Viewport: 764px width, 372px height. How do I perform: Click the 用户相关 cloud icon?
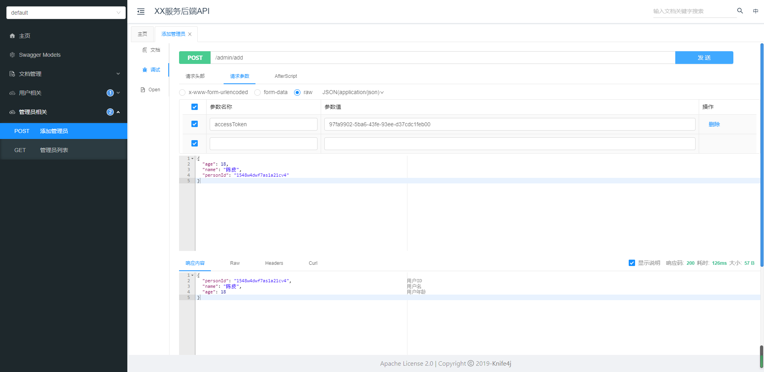pyautogui.click(x=12, y=93)
